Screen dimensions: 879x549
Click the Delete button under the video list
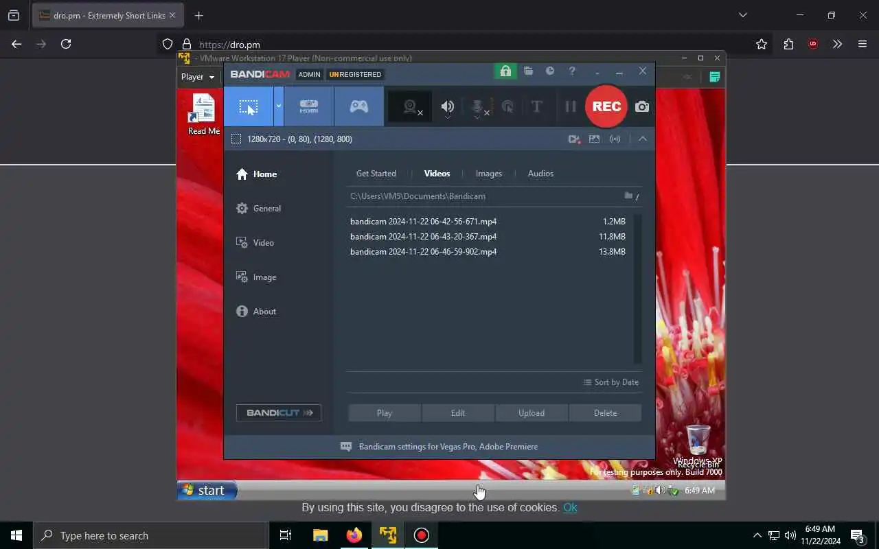pos(605,413)
